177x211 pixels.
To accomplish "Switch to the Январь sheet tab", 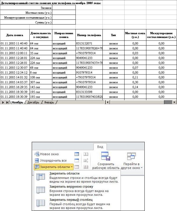I will click(x=49, y=102).
